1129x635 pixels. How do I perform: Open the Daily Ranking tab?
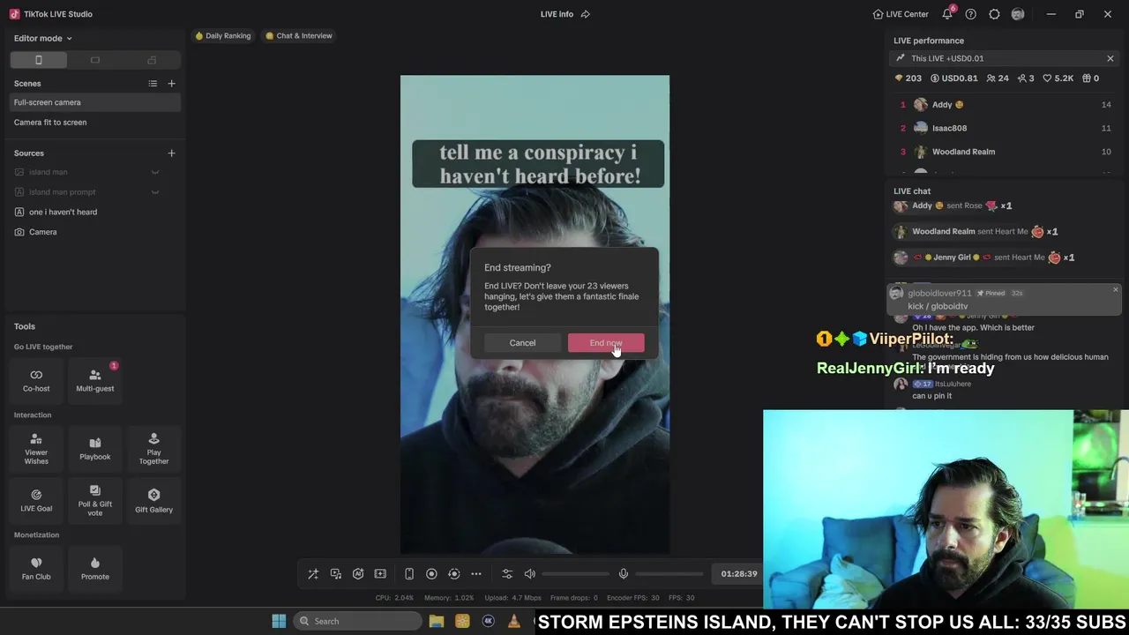click(x=223, y=36)
